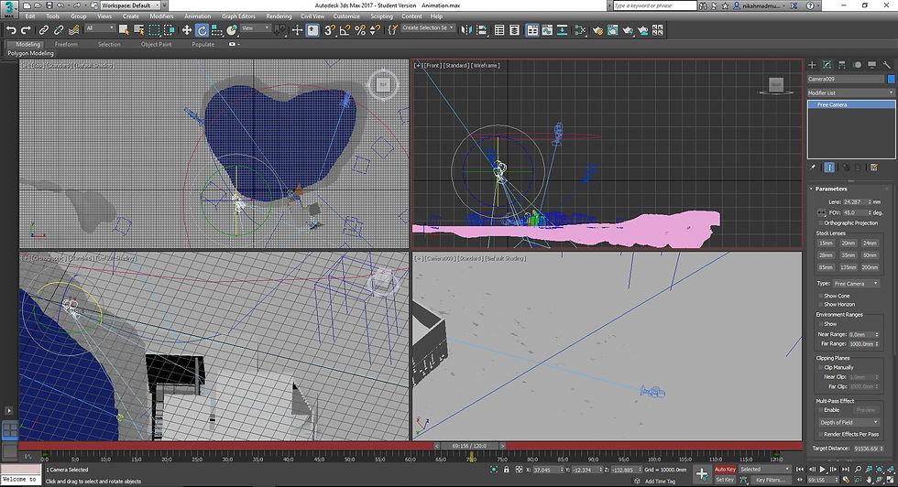Viewport: 898px width, 487px height.
Task: Toggle the Angle Snap icon
Action: coord(345,30)
